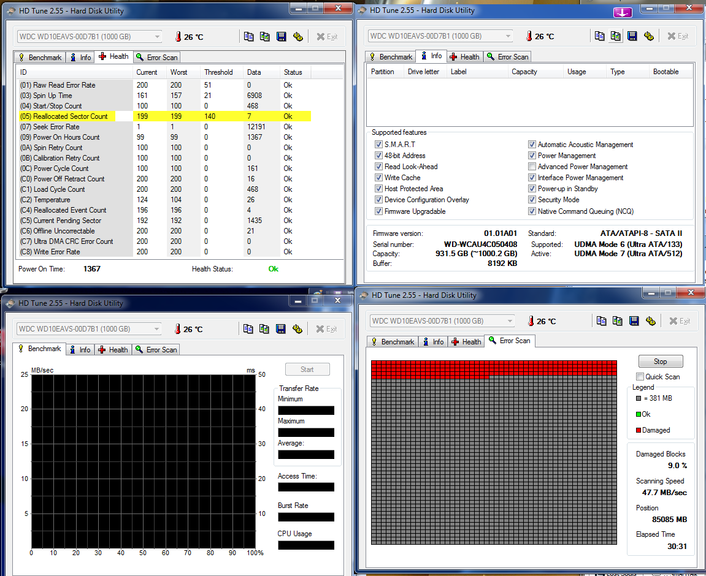Click Start button in Benchmark window

pos(307,369)
